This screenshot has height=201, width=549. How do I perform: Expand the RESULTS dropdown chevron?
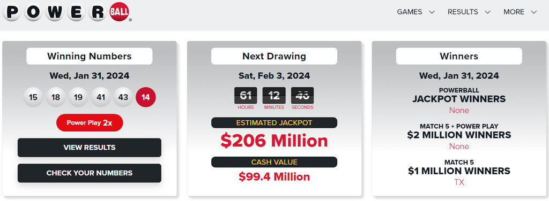coord(487,12)
